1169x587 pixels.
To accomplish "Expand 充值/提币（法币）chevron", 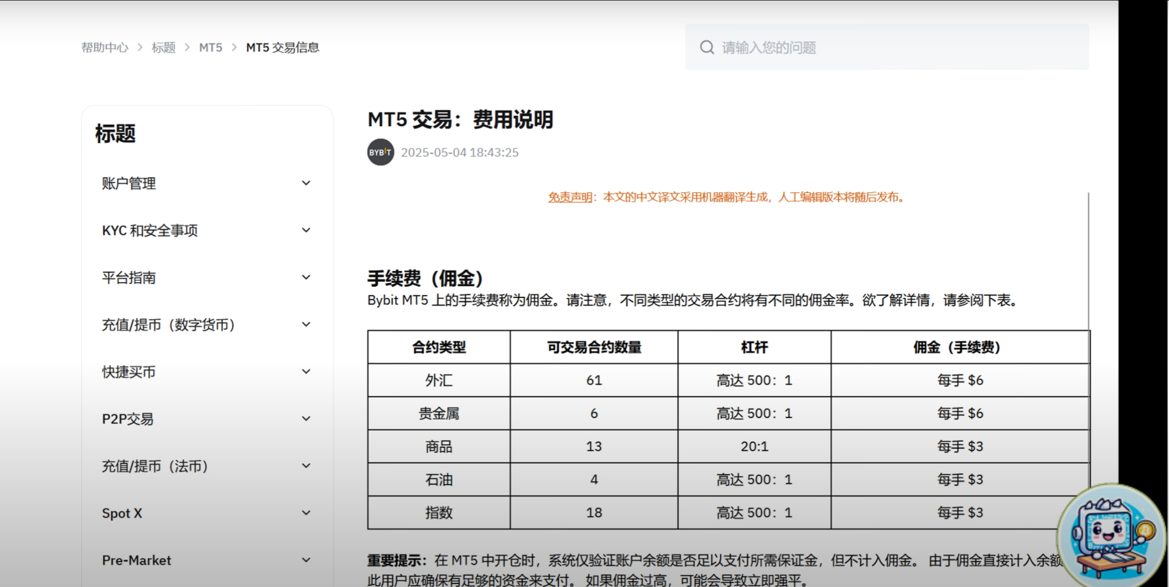I will (306, 466).
